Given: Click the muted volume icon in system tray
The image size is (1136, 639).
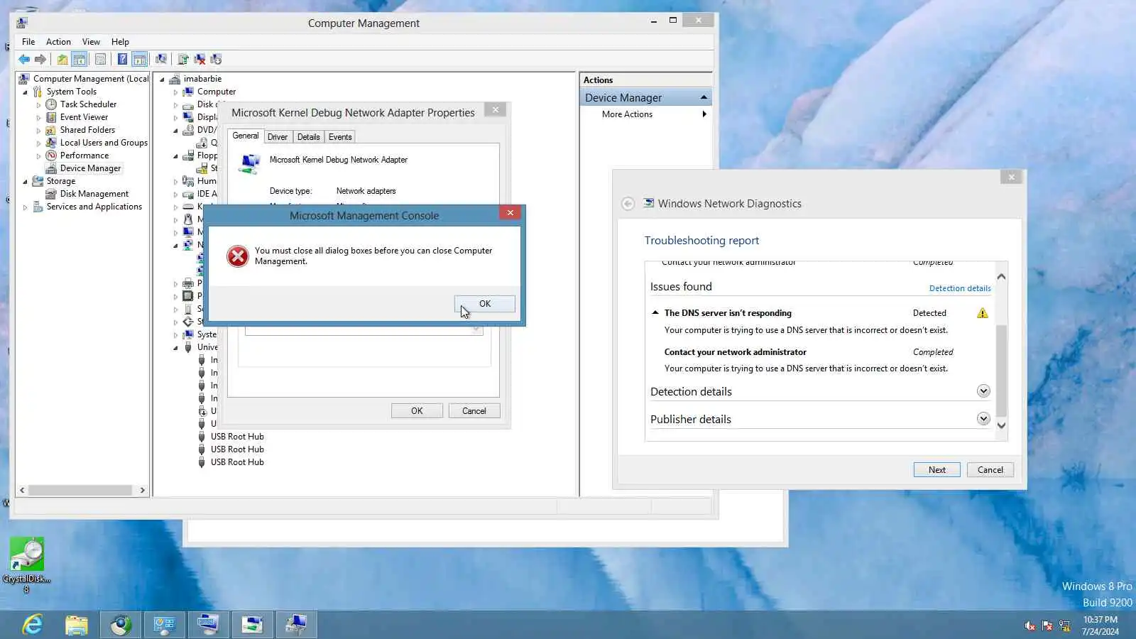Looking at the screenshot, I should 1029,626.
